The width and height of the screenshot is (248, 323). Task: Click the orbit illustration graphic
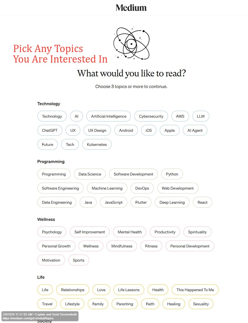click(131, 43)
